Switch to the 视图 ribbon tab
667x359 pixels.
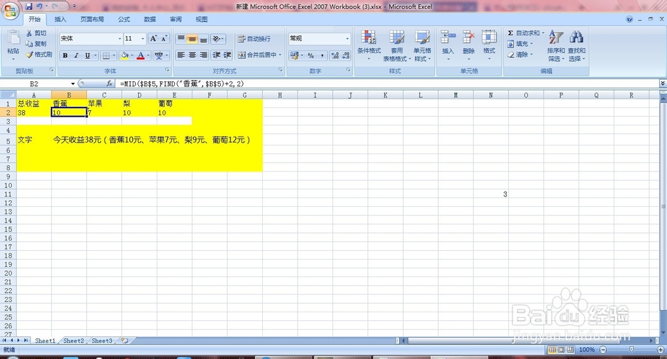[x=201, y=19]
